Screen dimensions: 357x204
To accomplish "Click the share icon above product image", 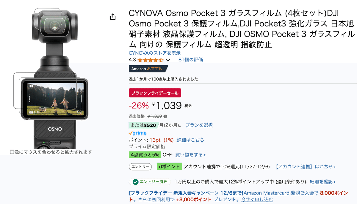I will point(113,17).
